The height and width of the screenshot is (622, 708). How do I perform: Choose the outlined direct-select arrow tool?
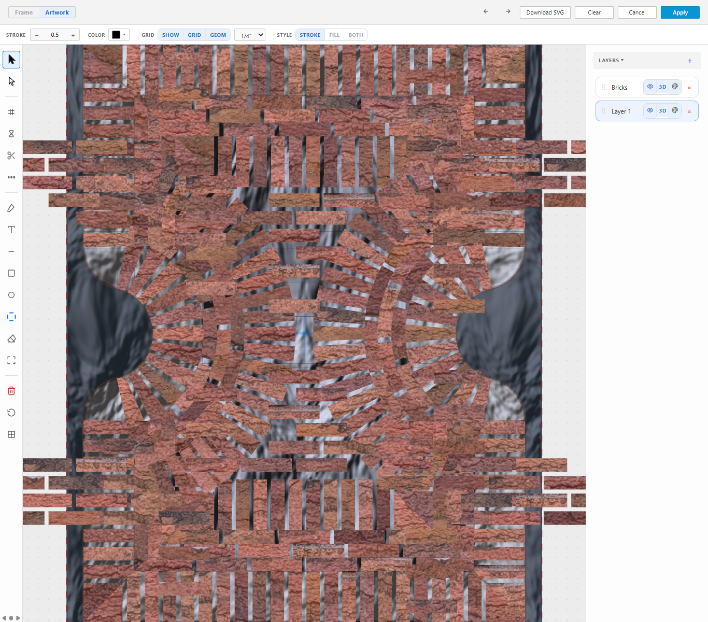(x=11, y=81)
